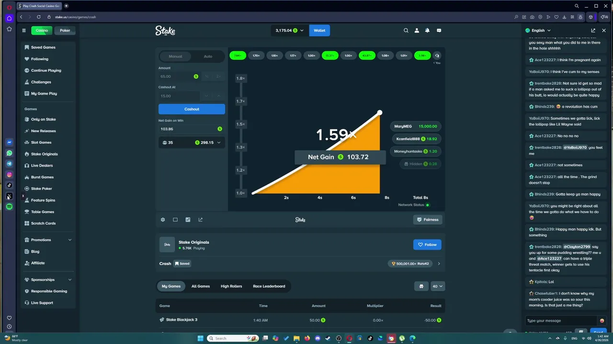
Task: Decrease the Cashout At value
Action: pos(206,96)
